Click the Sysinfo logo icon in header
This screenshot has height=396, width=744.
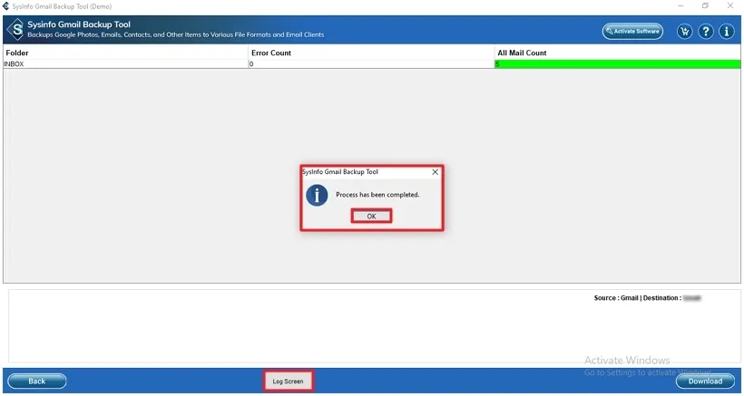15,30
